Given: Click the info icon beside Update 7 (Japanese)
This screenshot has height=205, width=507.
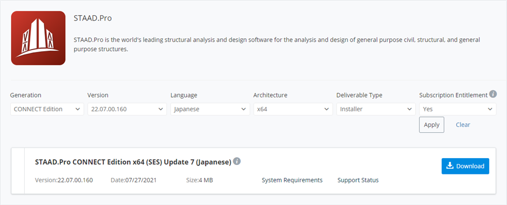Looking at the screenshot, I should pos(237,161).
